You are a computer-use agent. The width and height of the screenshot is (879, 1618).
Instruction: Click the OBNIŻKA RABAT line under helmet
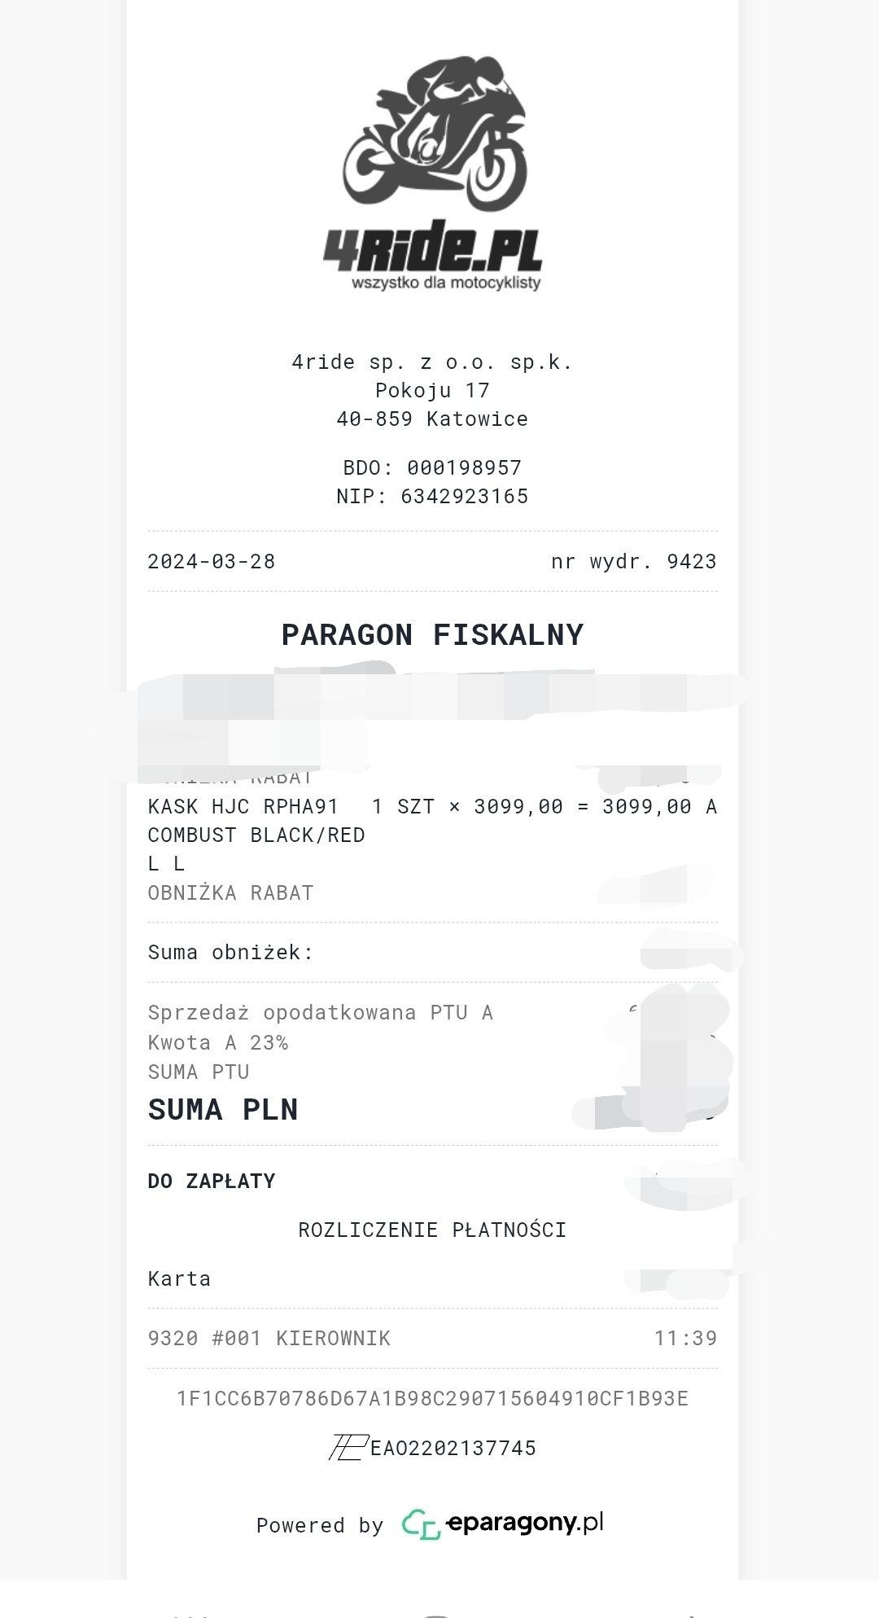231,892
